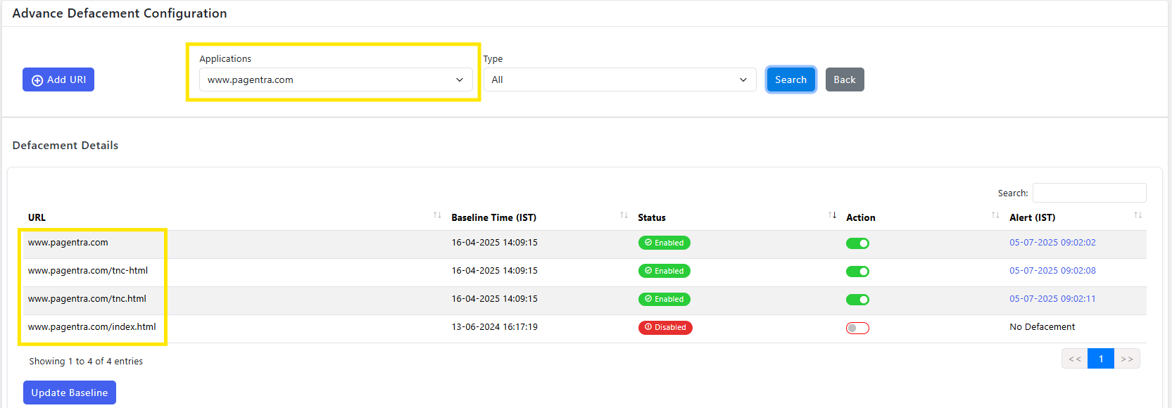Screen dimensions: 1172x408
Task: Open alert 05-07-2025 09:02:02 link
Action: (x=1052, y=243)
